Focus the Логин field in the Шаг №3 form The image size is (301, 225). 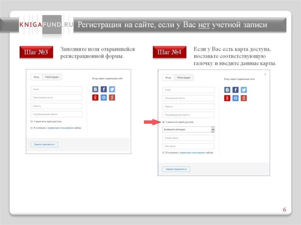pos(56,89)
